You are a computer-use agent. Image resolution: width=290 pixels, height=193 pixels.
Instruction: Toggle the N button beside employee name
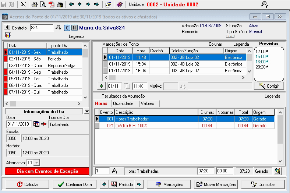(x=74, y=28)
